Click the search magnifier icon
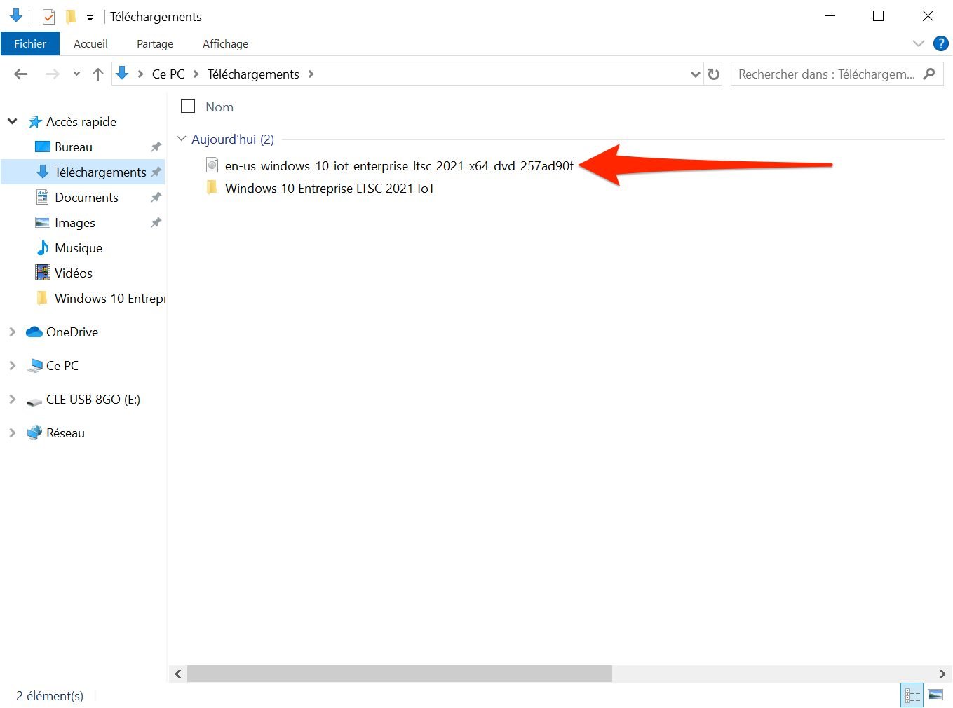The image size is (953, 708). click(x=929, y=74)
